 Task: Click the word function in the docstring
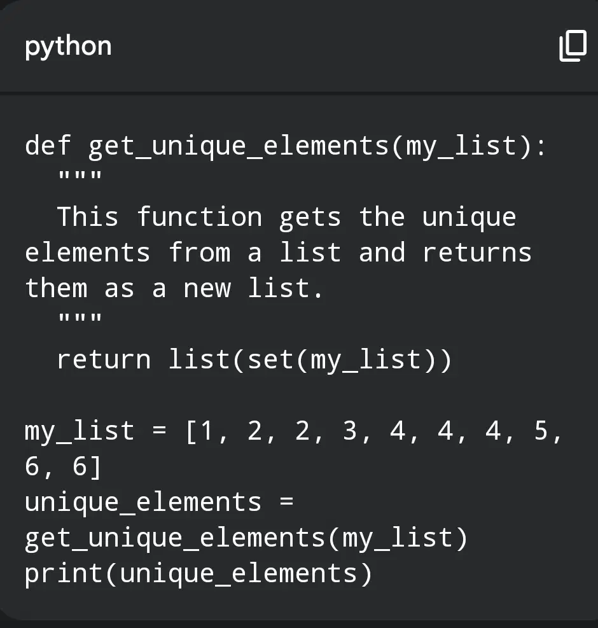199,217
